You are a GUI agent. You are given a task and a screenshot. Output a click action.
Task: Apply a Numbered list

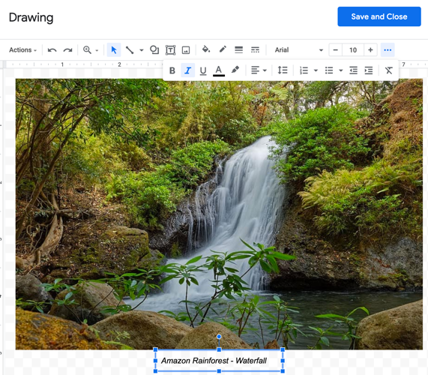pyautogui.click(x=304, y=70)
